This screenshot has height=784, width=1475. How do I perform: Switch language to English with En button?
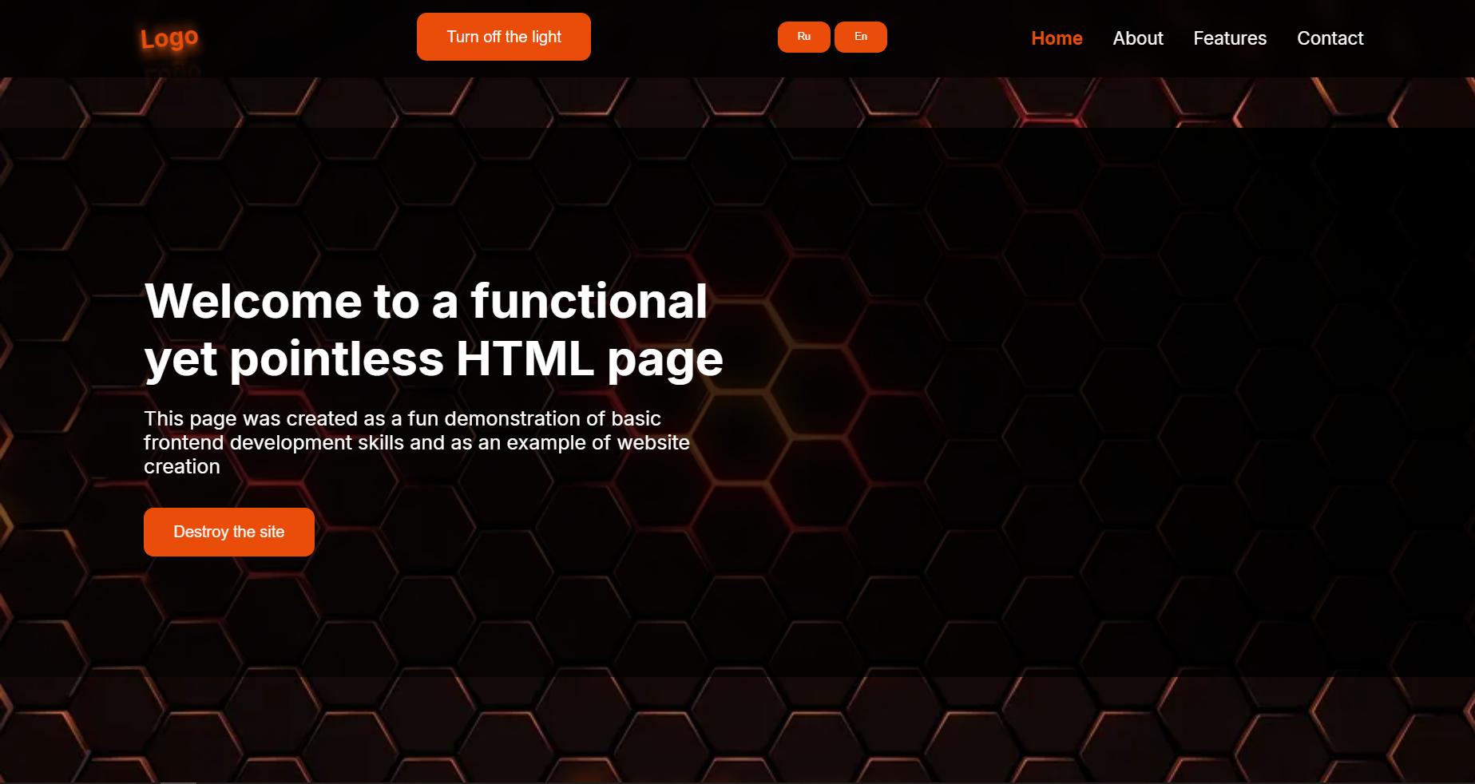(861, 37)
